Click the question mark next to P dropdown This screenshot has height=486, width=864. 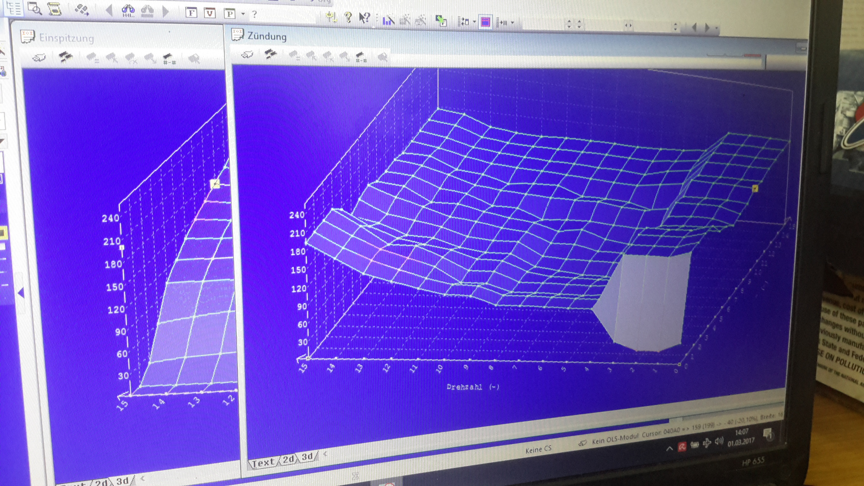click(x=254, y=14)
